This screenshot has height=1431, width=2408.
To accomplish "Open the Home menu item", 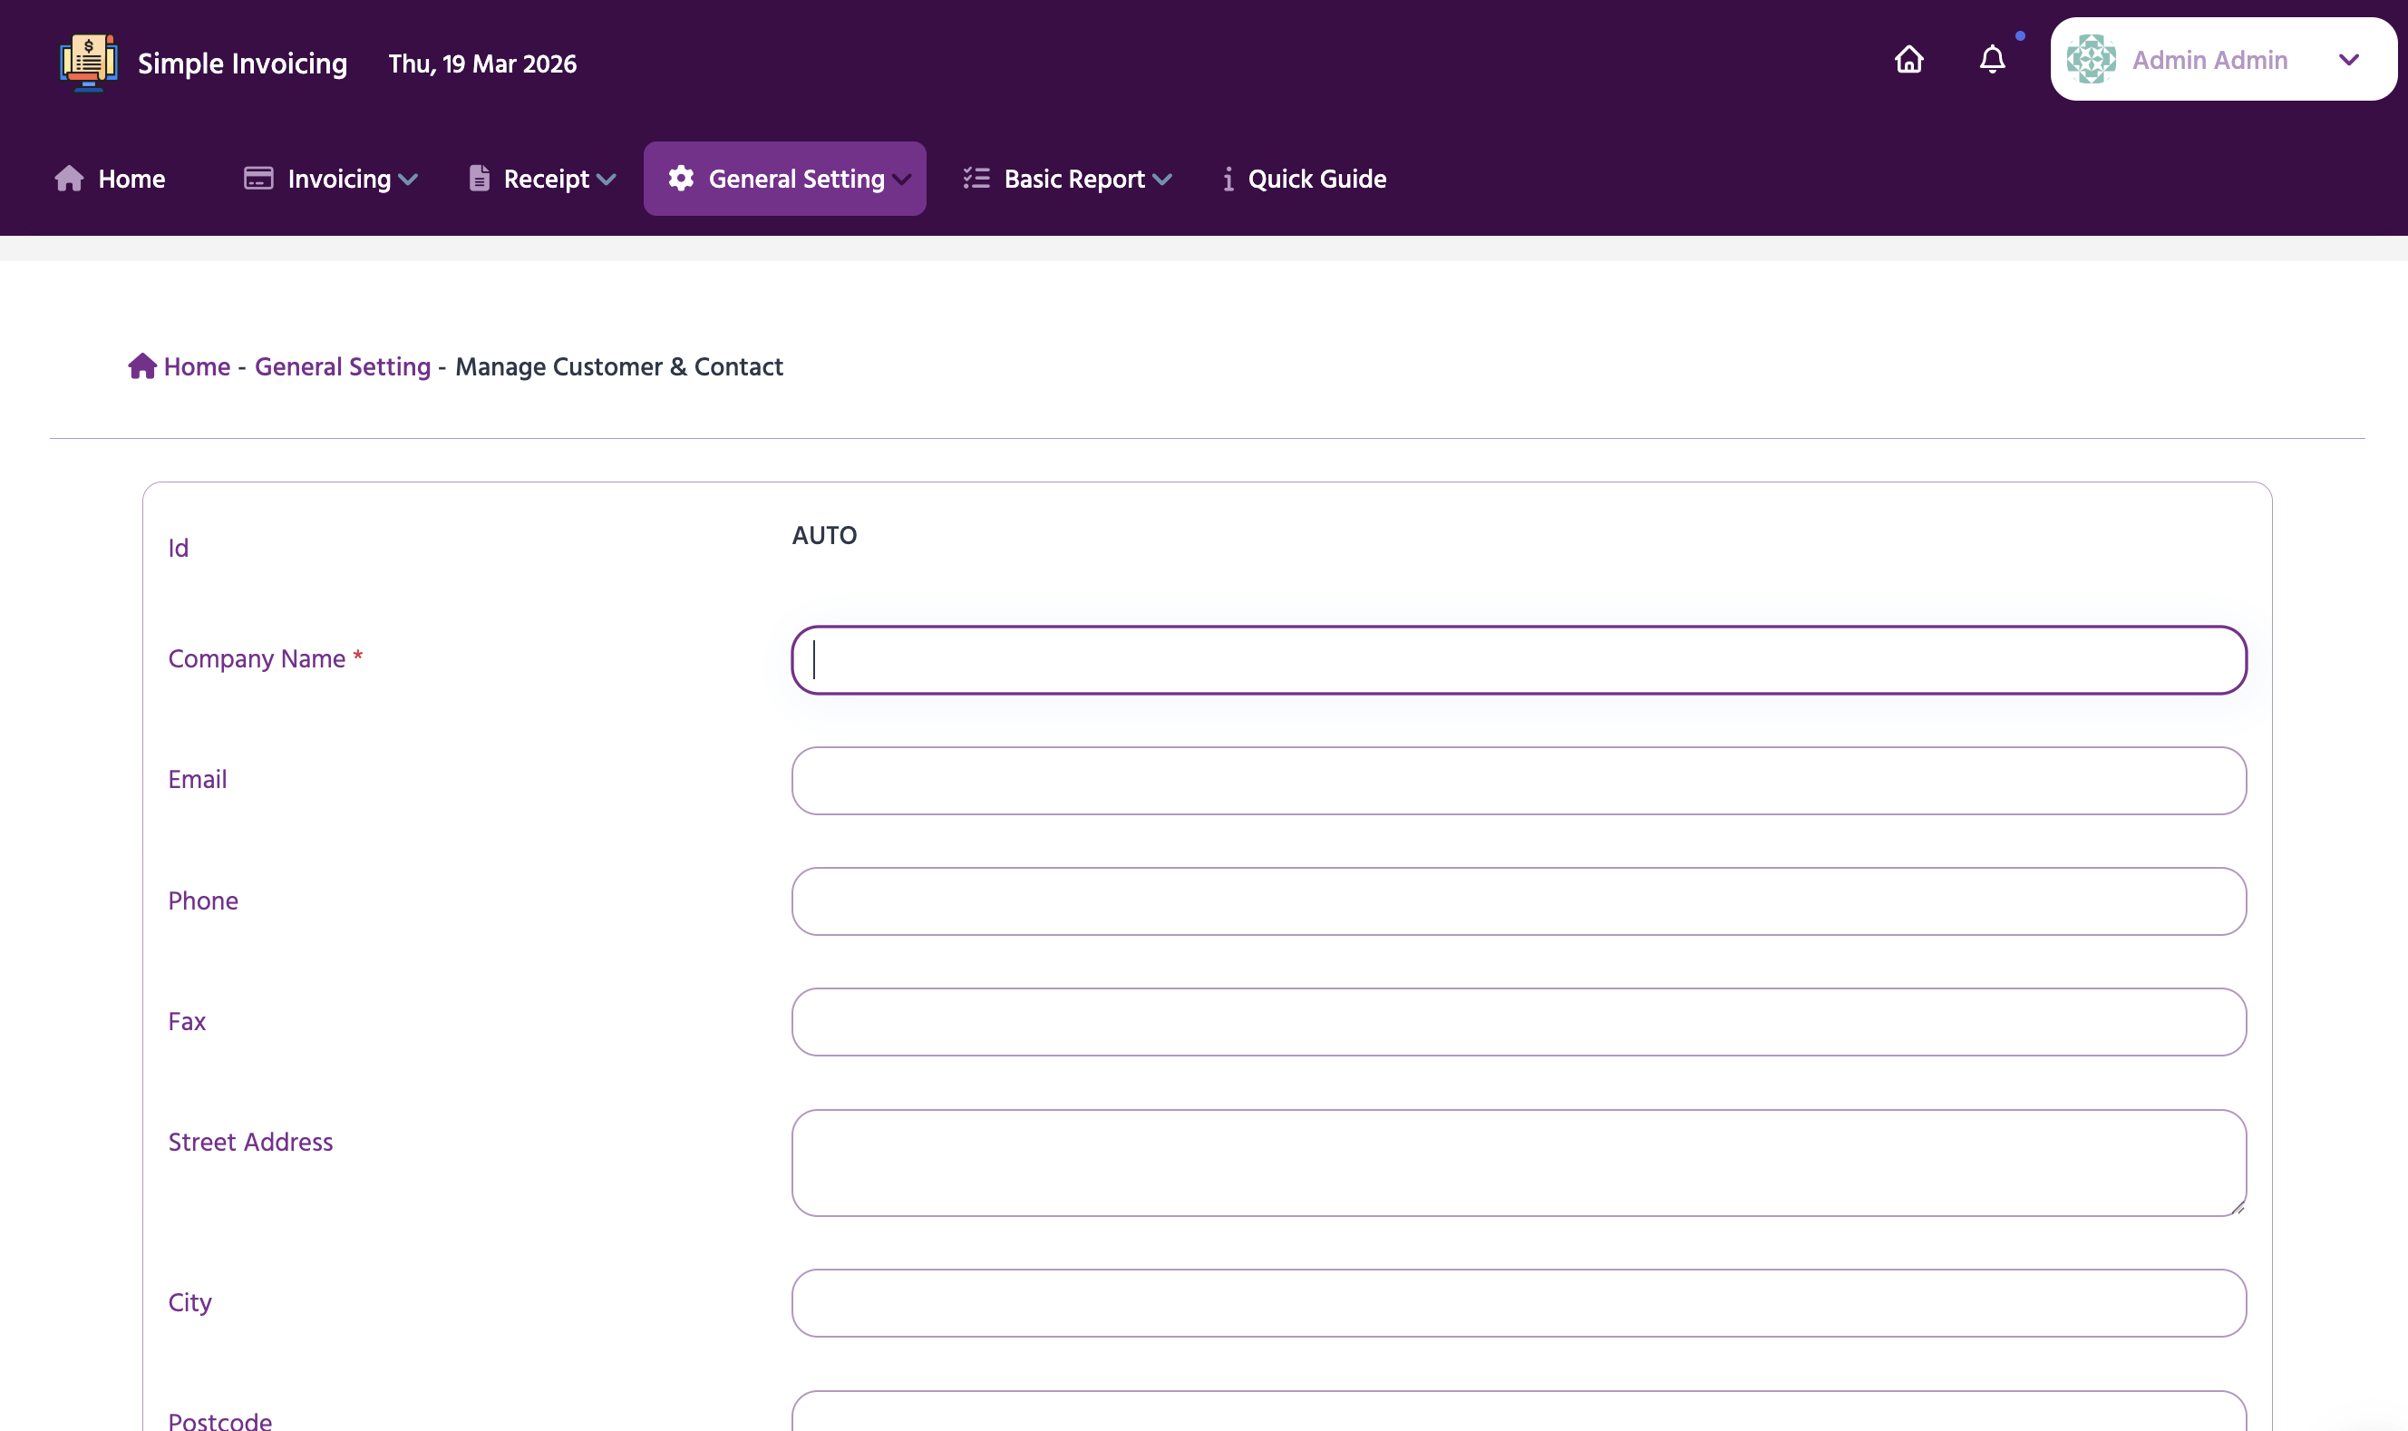I will (x=110, y=179).
